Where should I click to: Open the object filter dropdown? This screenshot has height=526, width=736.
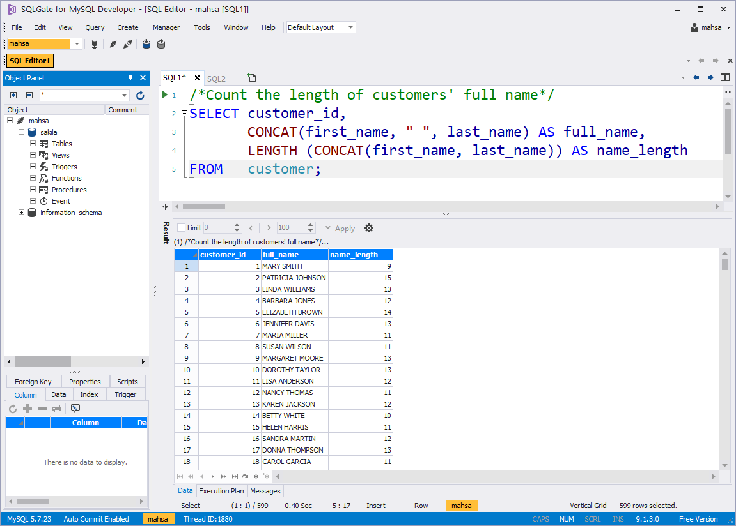(x=124, y=96)
